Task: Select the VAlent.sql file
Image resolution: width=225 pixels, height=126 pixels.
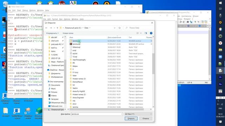Action: click(76, 47)
